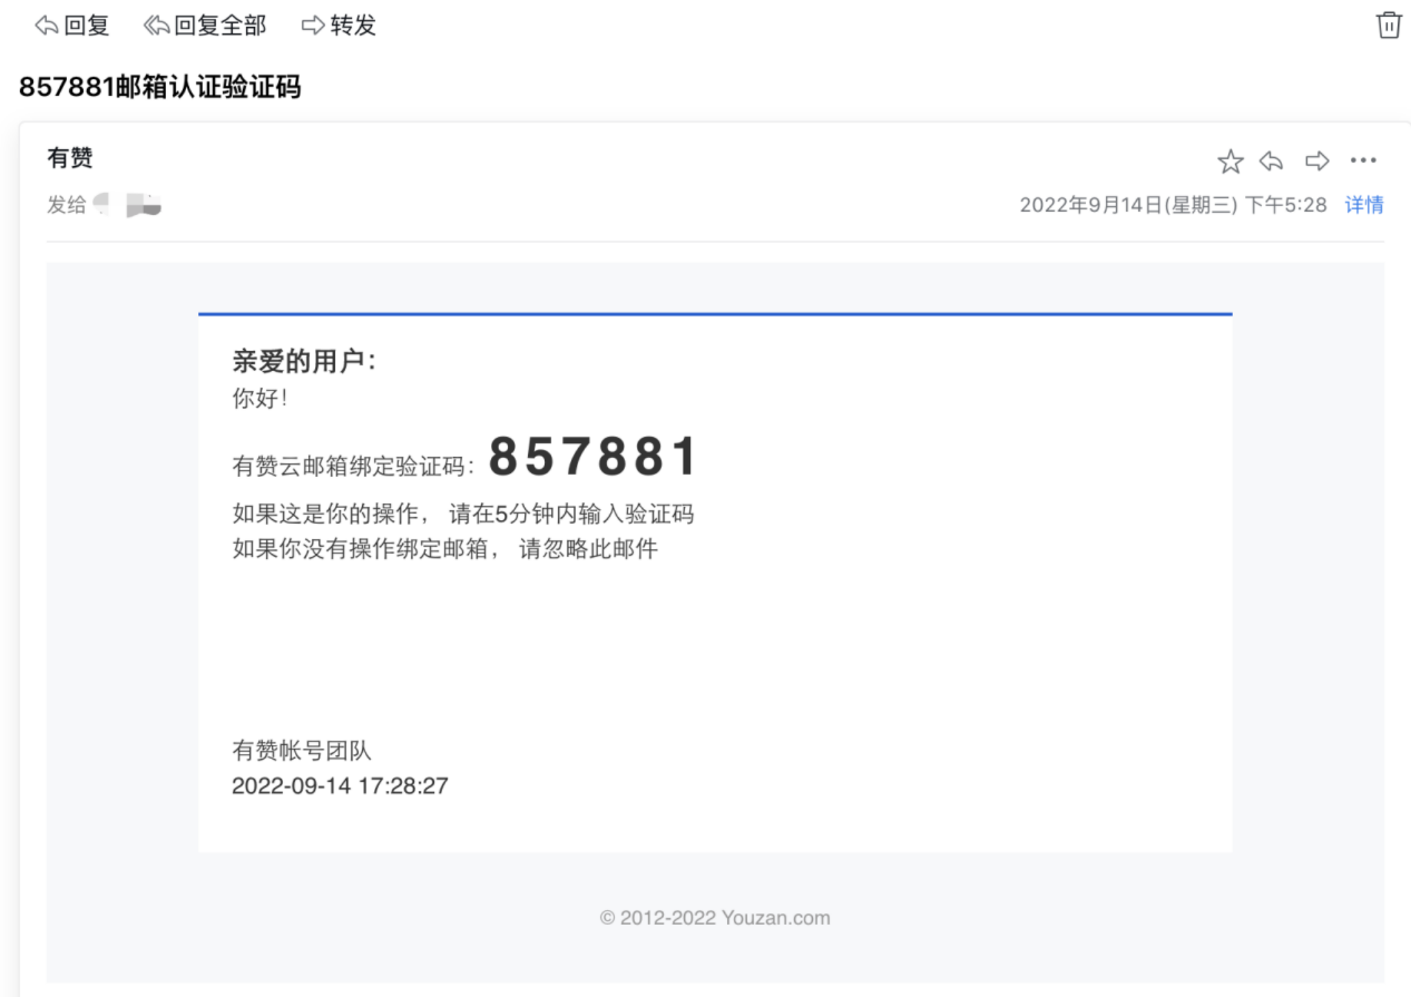Delete the email with the trash icon

pos(1387,26)
